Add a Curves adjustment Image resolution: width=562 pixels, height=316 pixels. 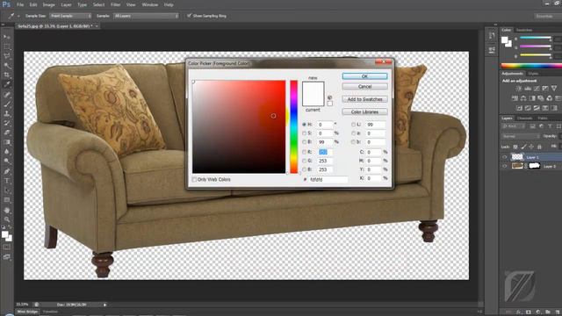pos(537,88)
